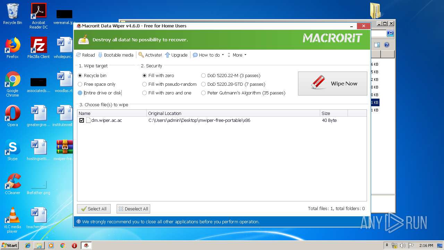Click the broom icon in green banner
444x250 pixels.
pos(84,40)
